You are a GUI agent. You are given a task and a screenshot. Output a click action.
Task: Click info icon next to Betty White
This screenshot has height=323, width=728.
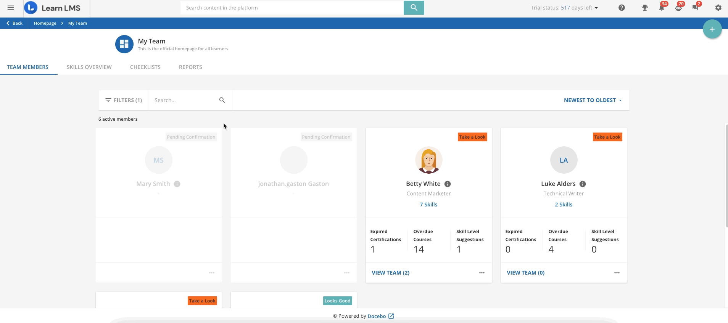click(x=448, y=184)
